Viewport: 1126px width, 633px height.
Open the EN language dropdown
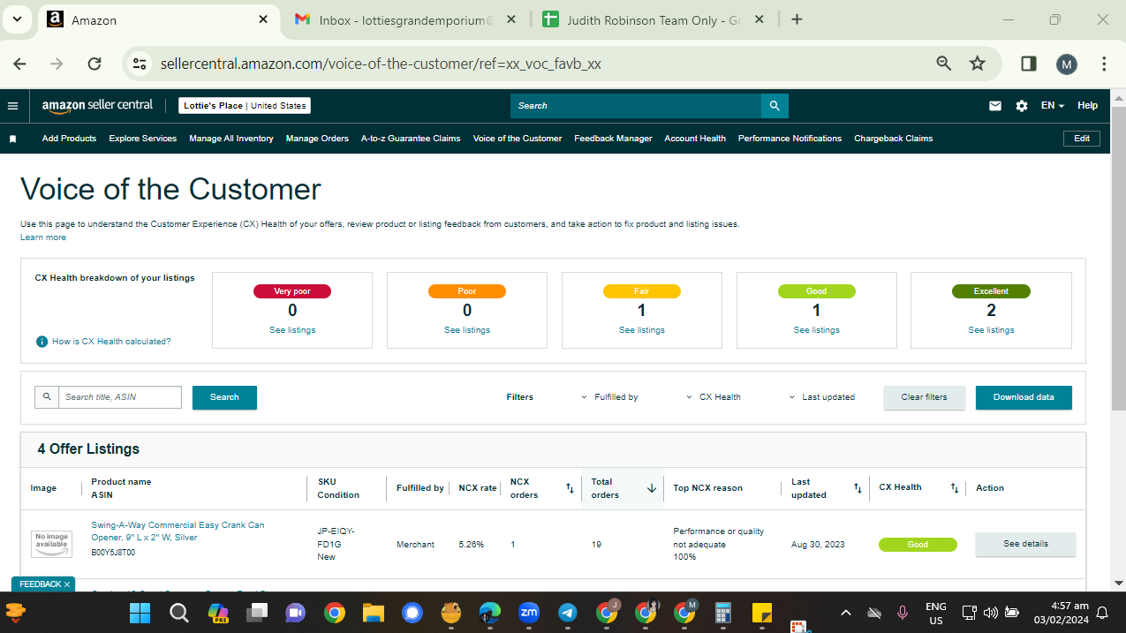pos(1053,106)
